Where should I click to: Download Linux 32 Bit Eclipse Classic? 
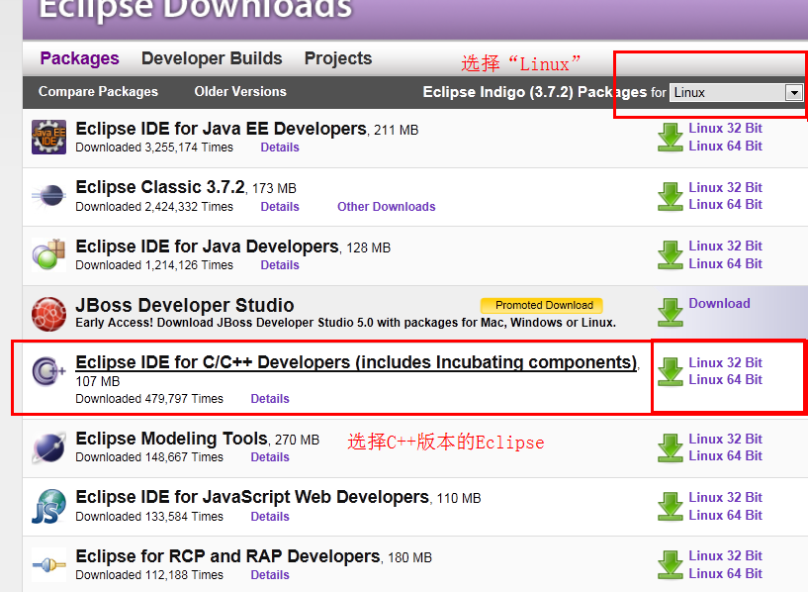[725, 187]
